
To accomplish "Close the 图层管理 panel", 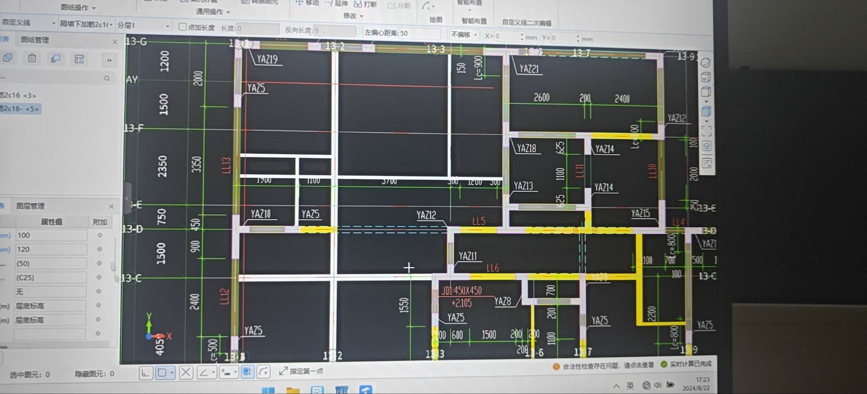I will coord(112,206).
